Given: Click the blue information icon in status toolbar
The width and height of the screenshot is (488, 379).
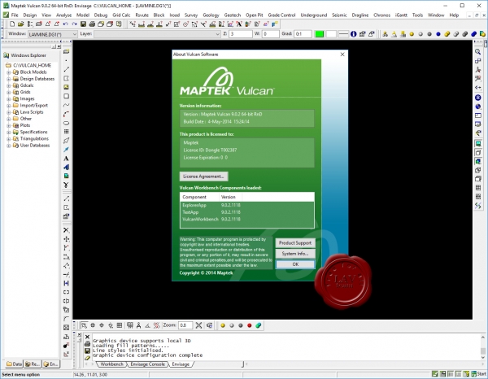Looking at the screenshot, I should click(x=353, y=34).
